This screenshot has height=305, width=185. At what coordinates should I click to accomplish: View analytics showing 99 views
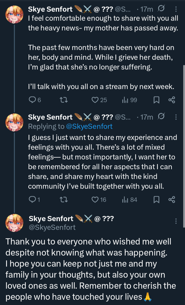point(125,100)
